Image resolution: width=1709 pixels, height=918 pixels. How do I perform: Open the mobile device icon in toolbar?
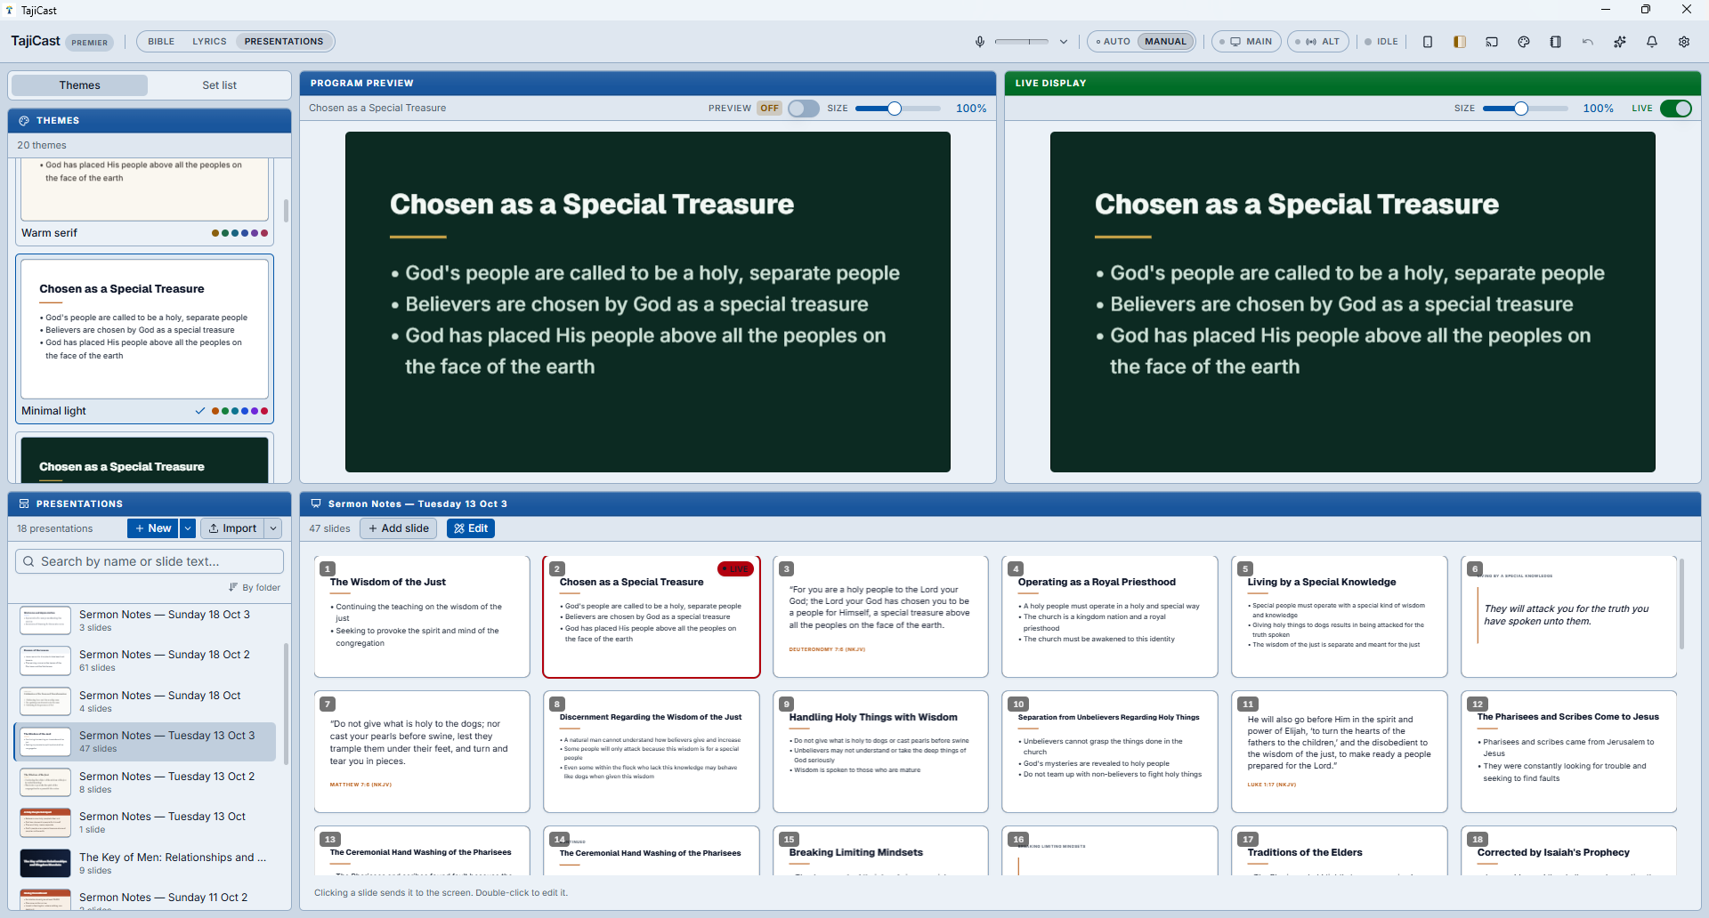(x=1428, y=42)
